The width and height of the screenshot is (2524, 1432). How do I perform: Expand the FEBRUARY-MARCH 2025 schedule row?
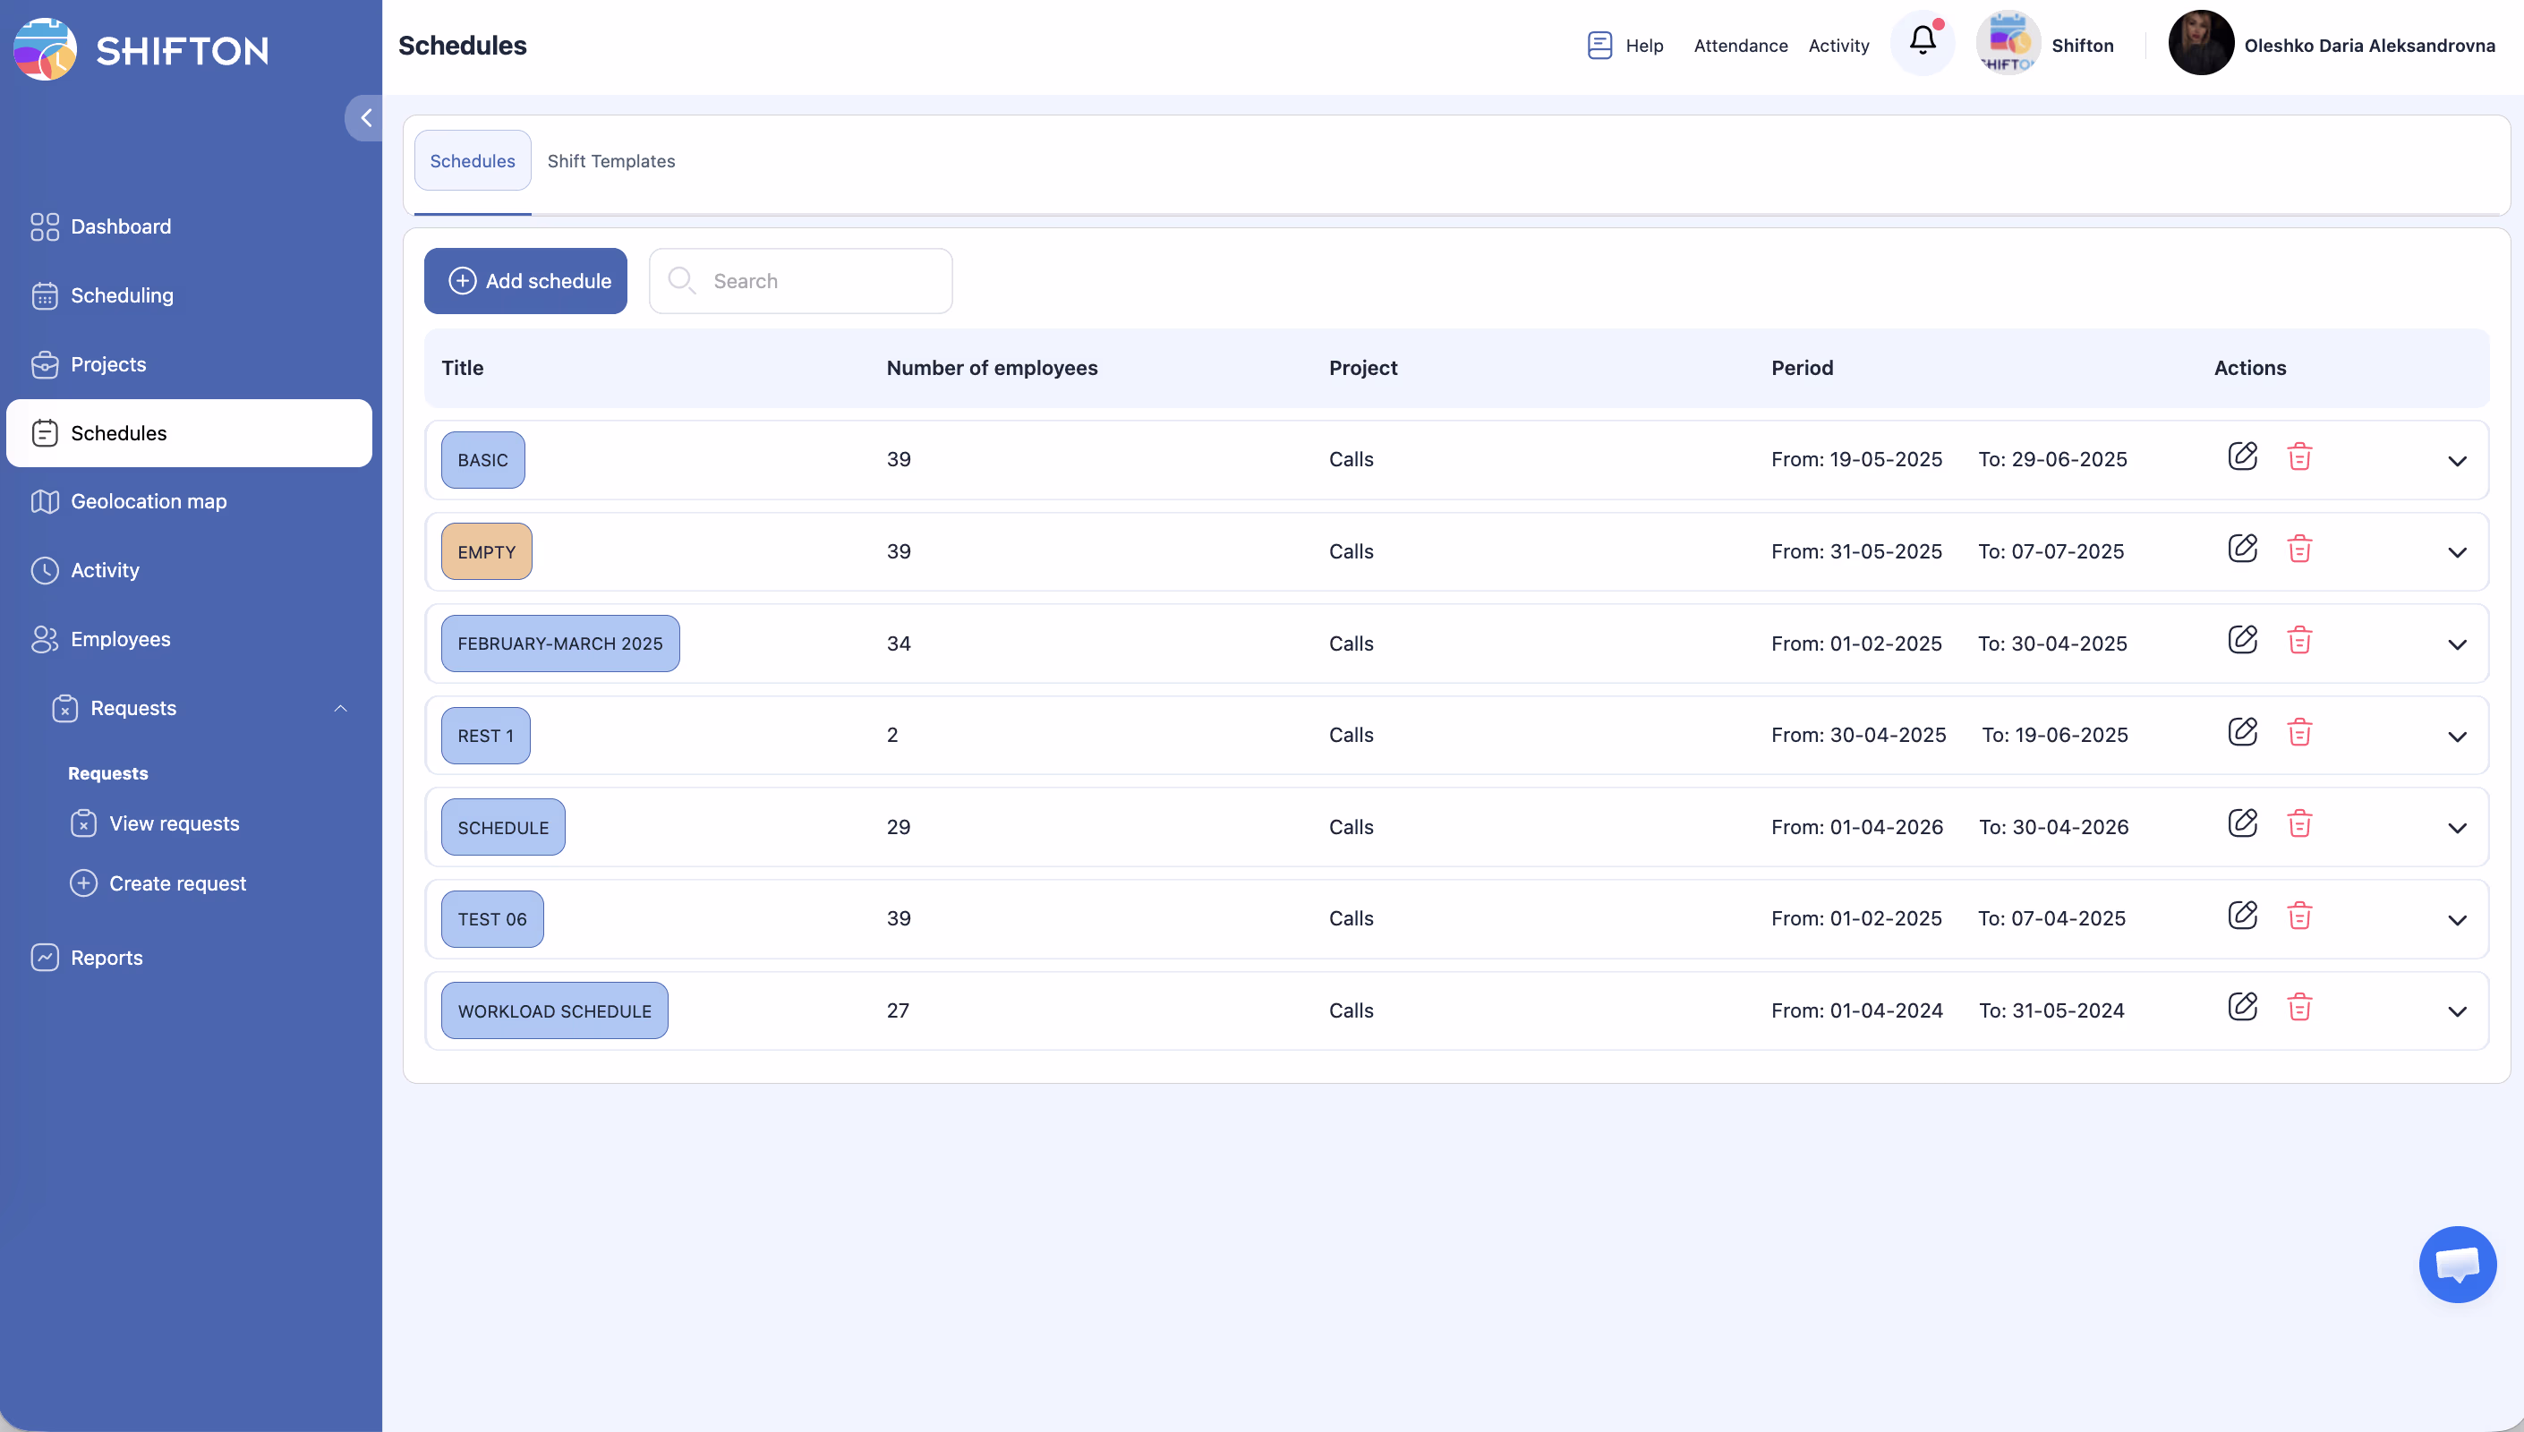click(x=2456, y=645)
